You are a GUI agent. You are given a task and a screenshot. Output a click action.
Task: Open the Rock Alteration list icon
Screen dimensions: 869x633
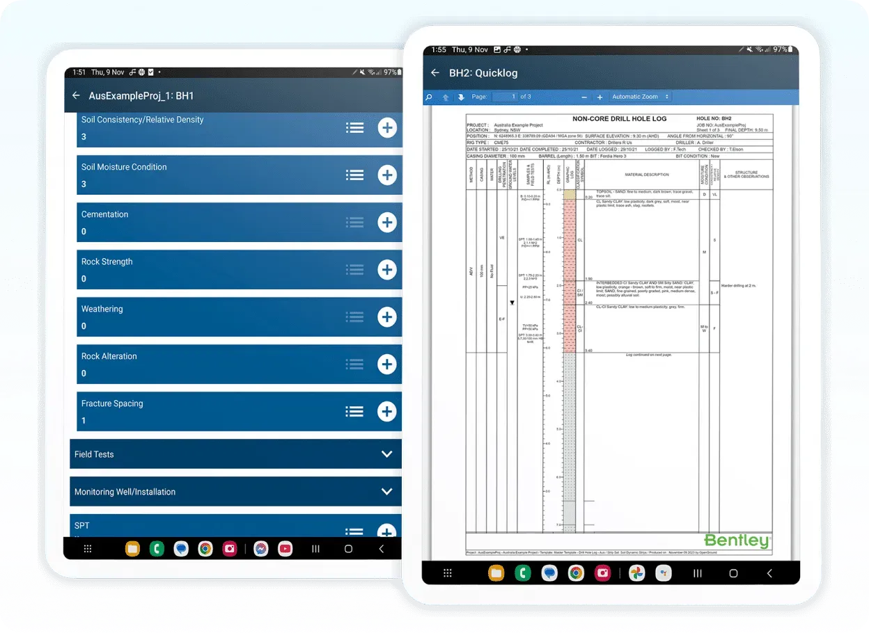pos(355,364)
